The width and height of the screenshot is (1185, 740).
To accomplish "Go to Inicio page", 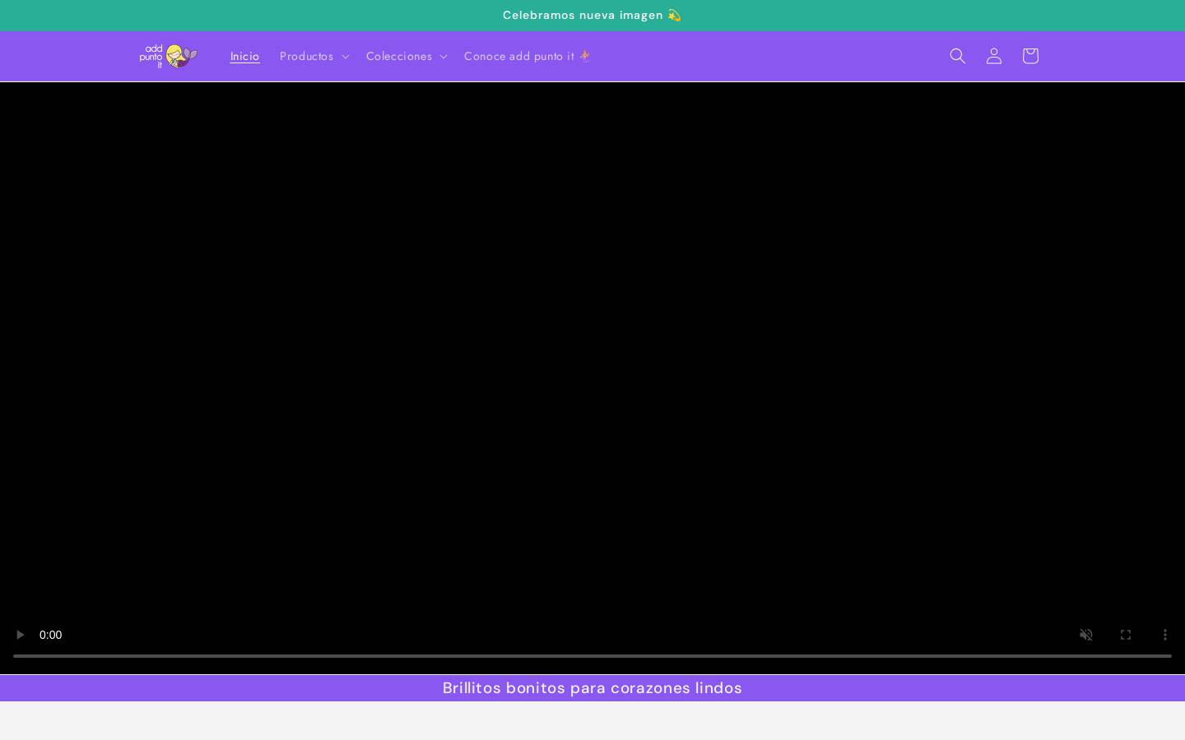I will point(245,56).
